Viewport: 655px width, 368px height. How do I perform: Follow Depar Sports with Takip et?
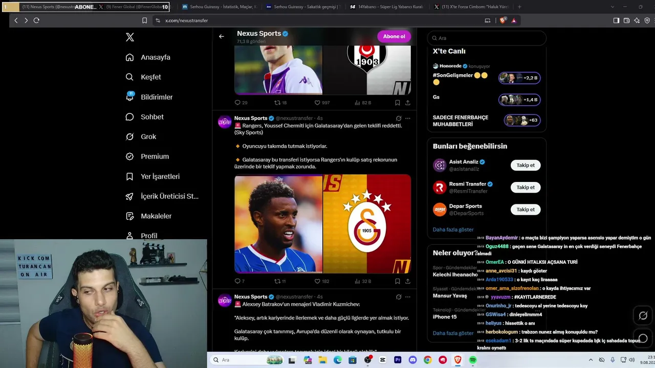(x=526, y=210)
